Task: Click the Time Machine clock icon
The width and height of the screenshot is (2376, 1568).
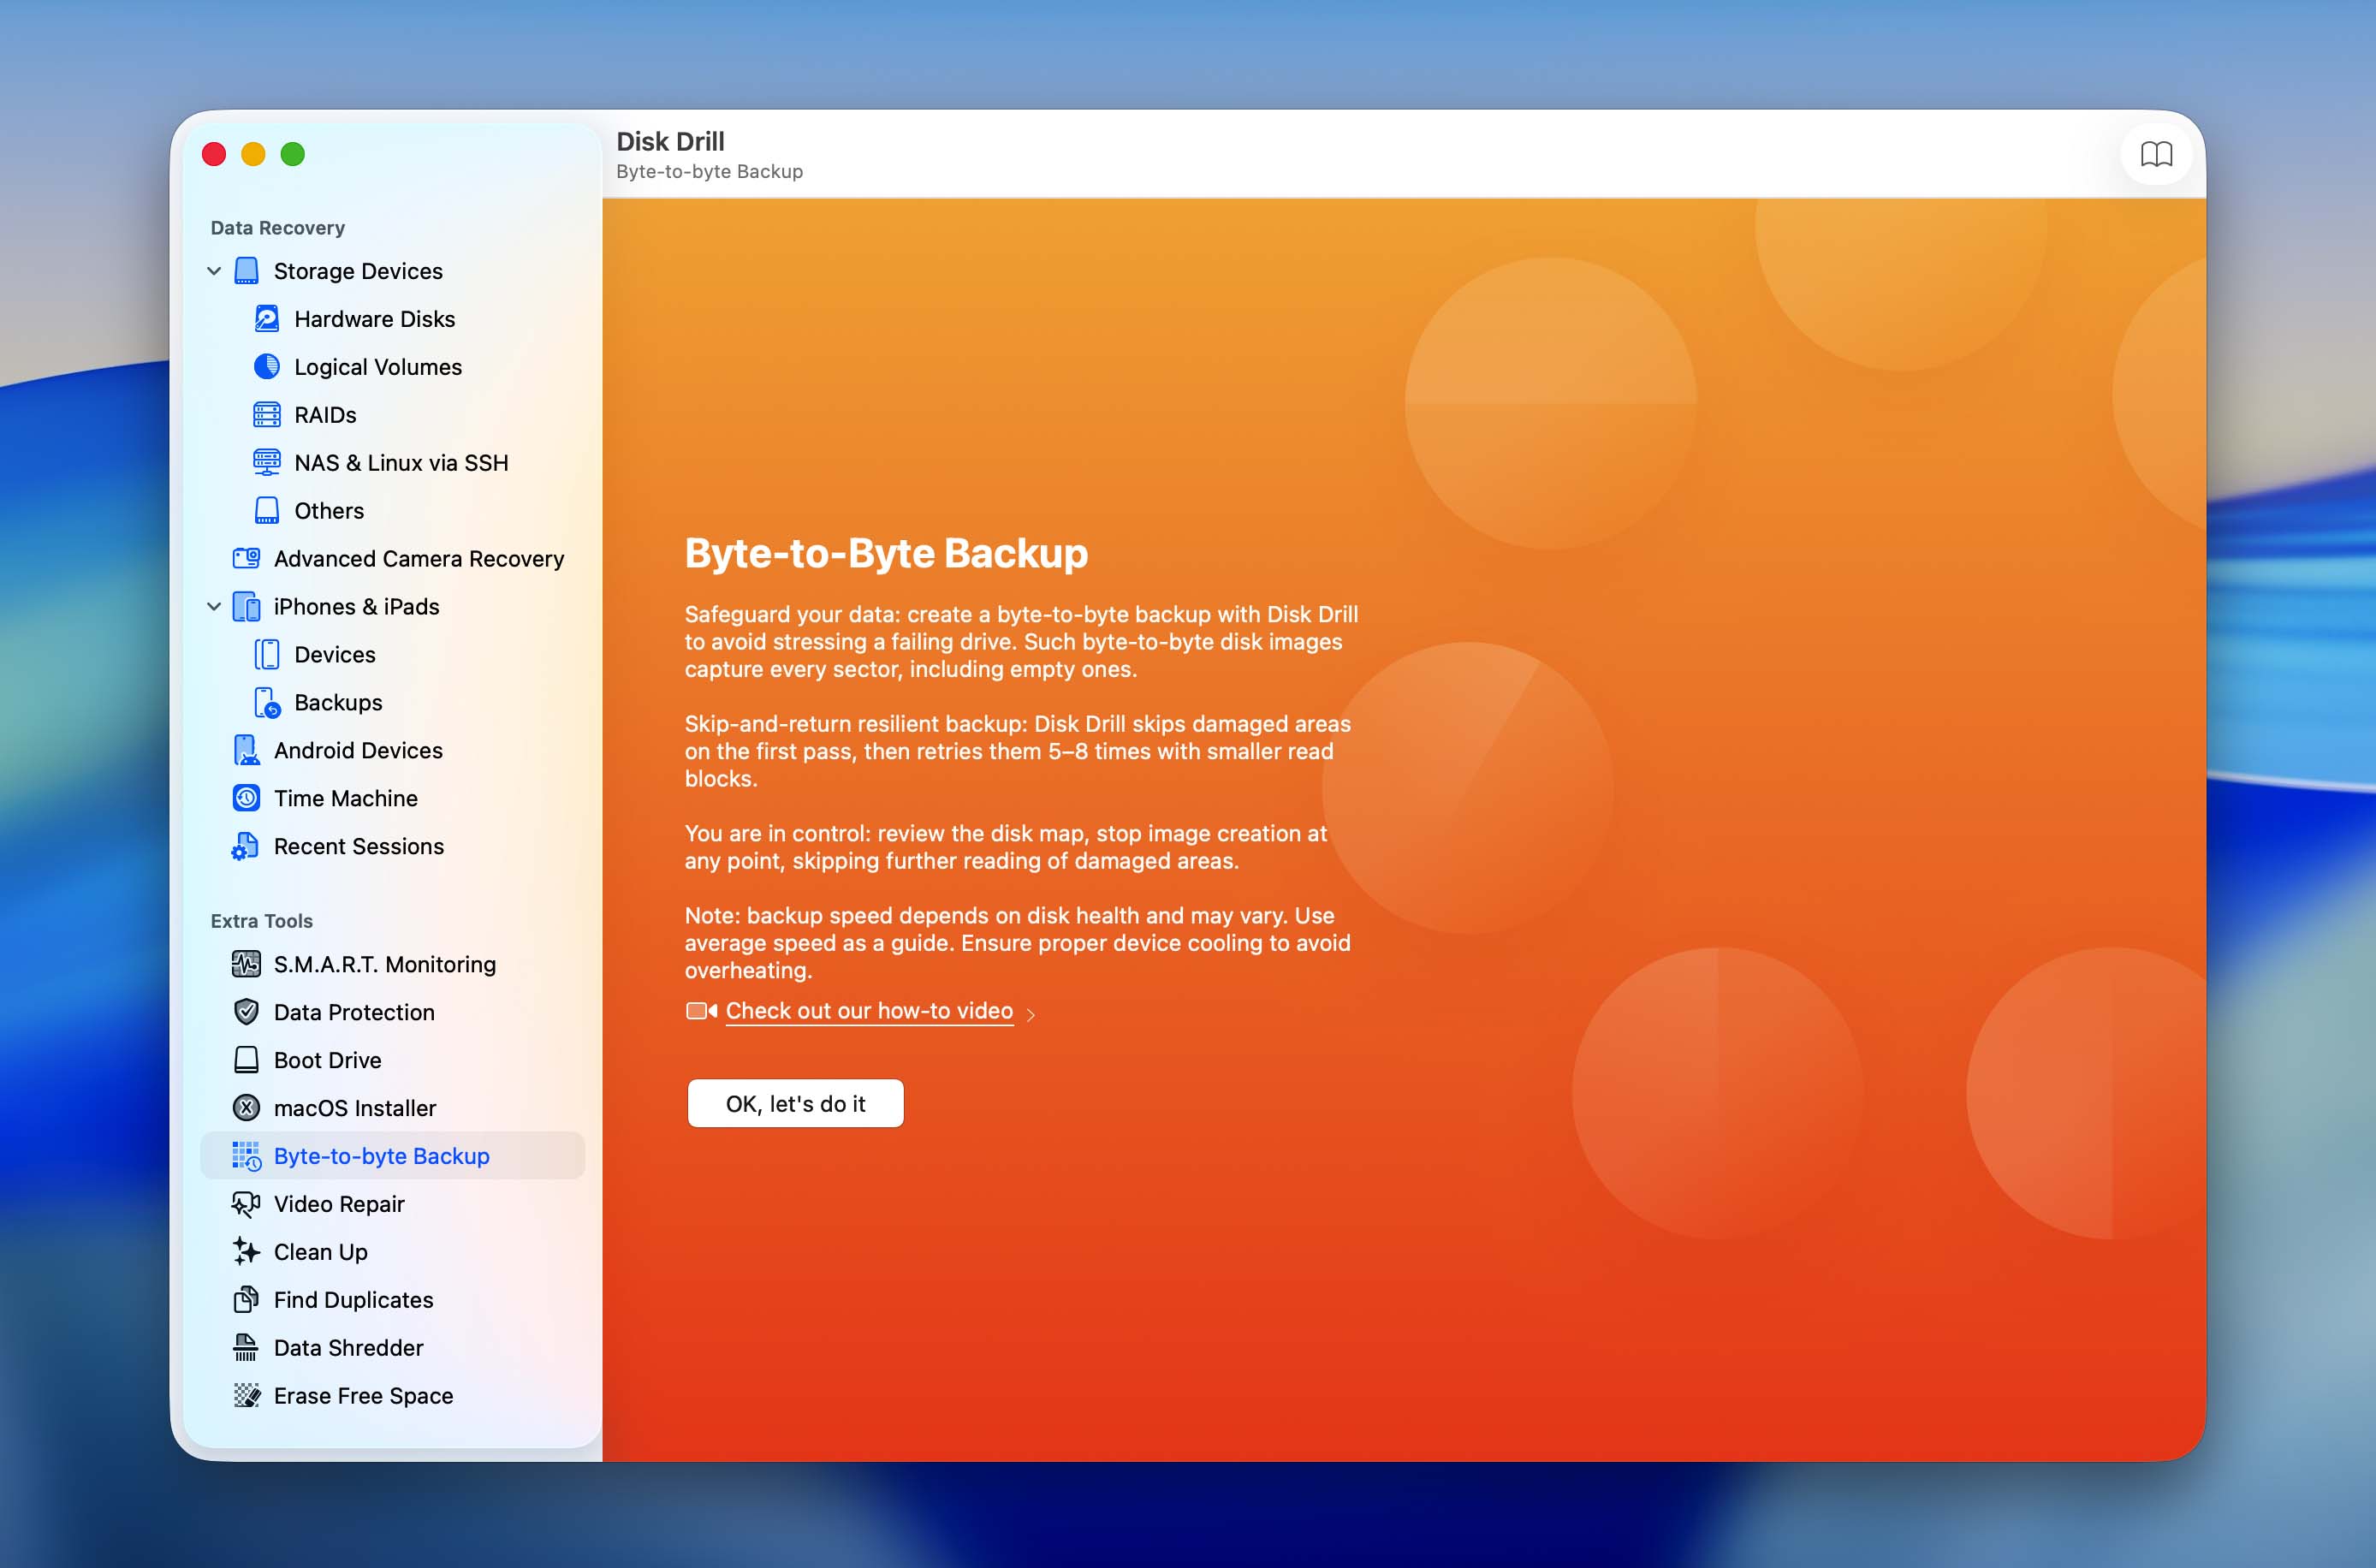Action: [246, 798]
